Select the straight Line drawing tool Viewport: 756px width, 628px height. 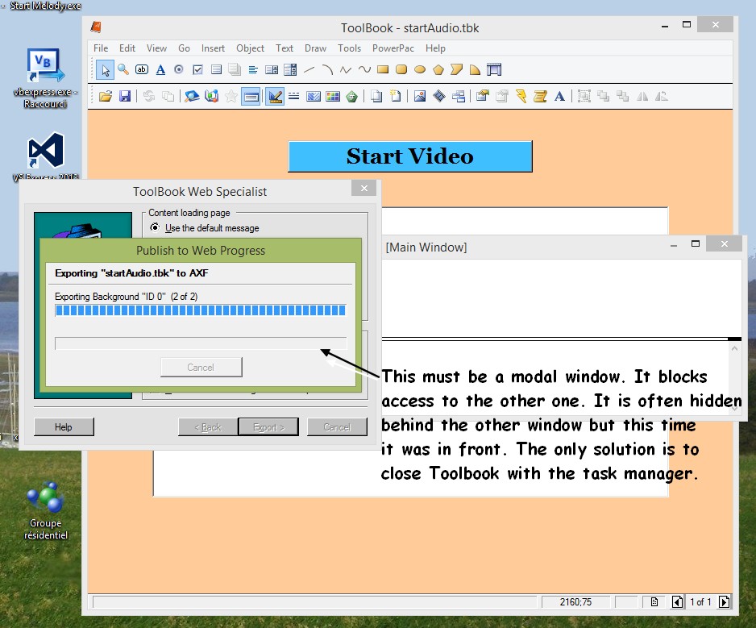coord(309,69)
